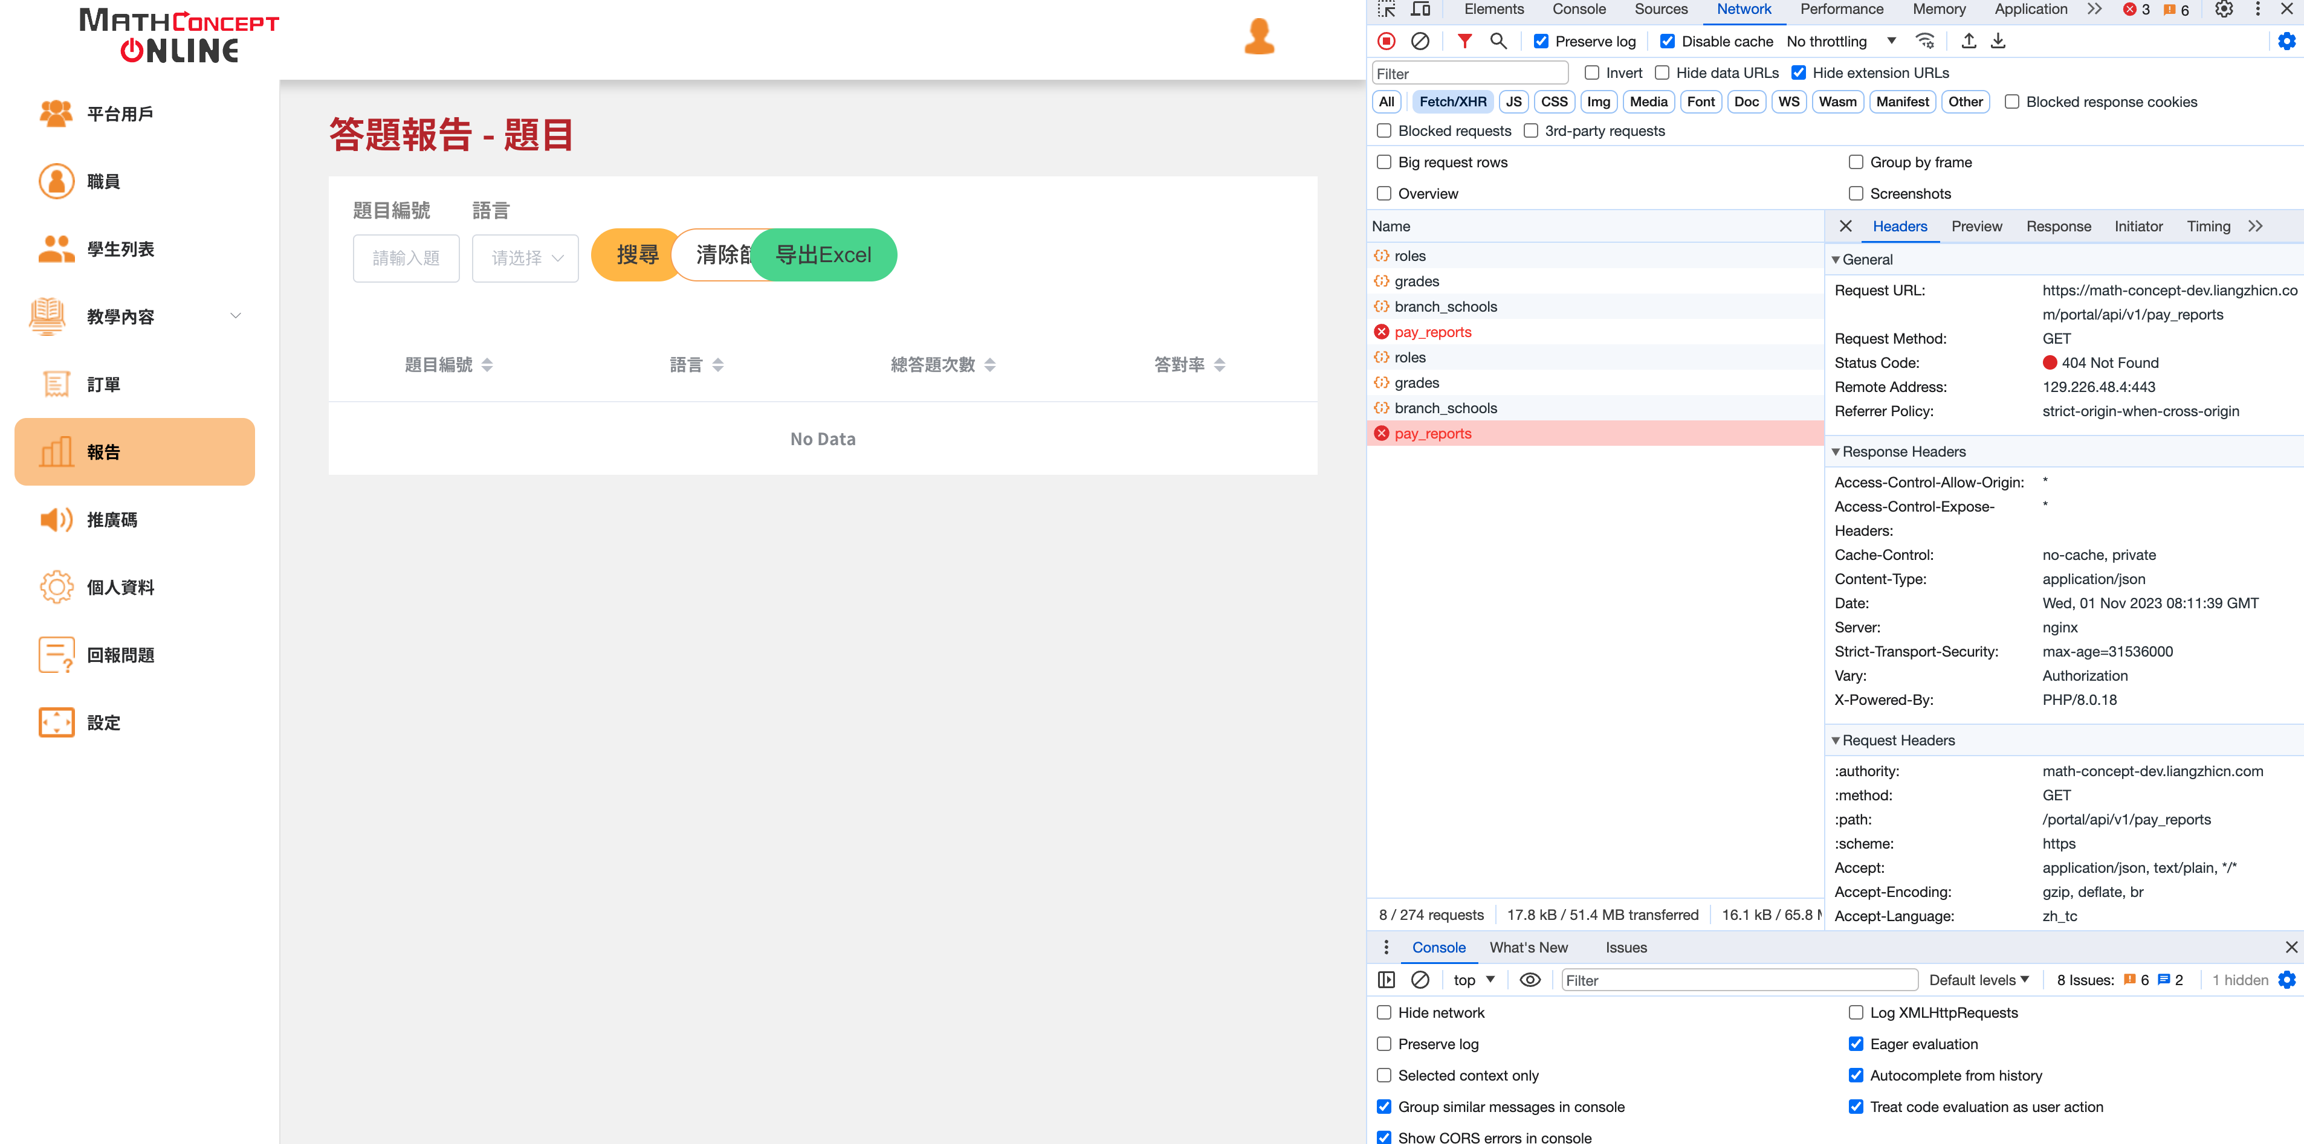Screen dimensions: 2304x1144
Task: Click the export HAR download icon
Action: pos(1998,41)
